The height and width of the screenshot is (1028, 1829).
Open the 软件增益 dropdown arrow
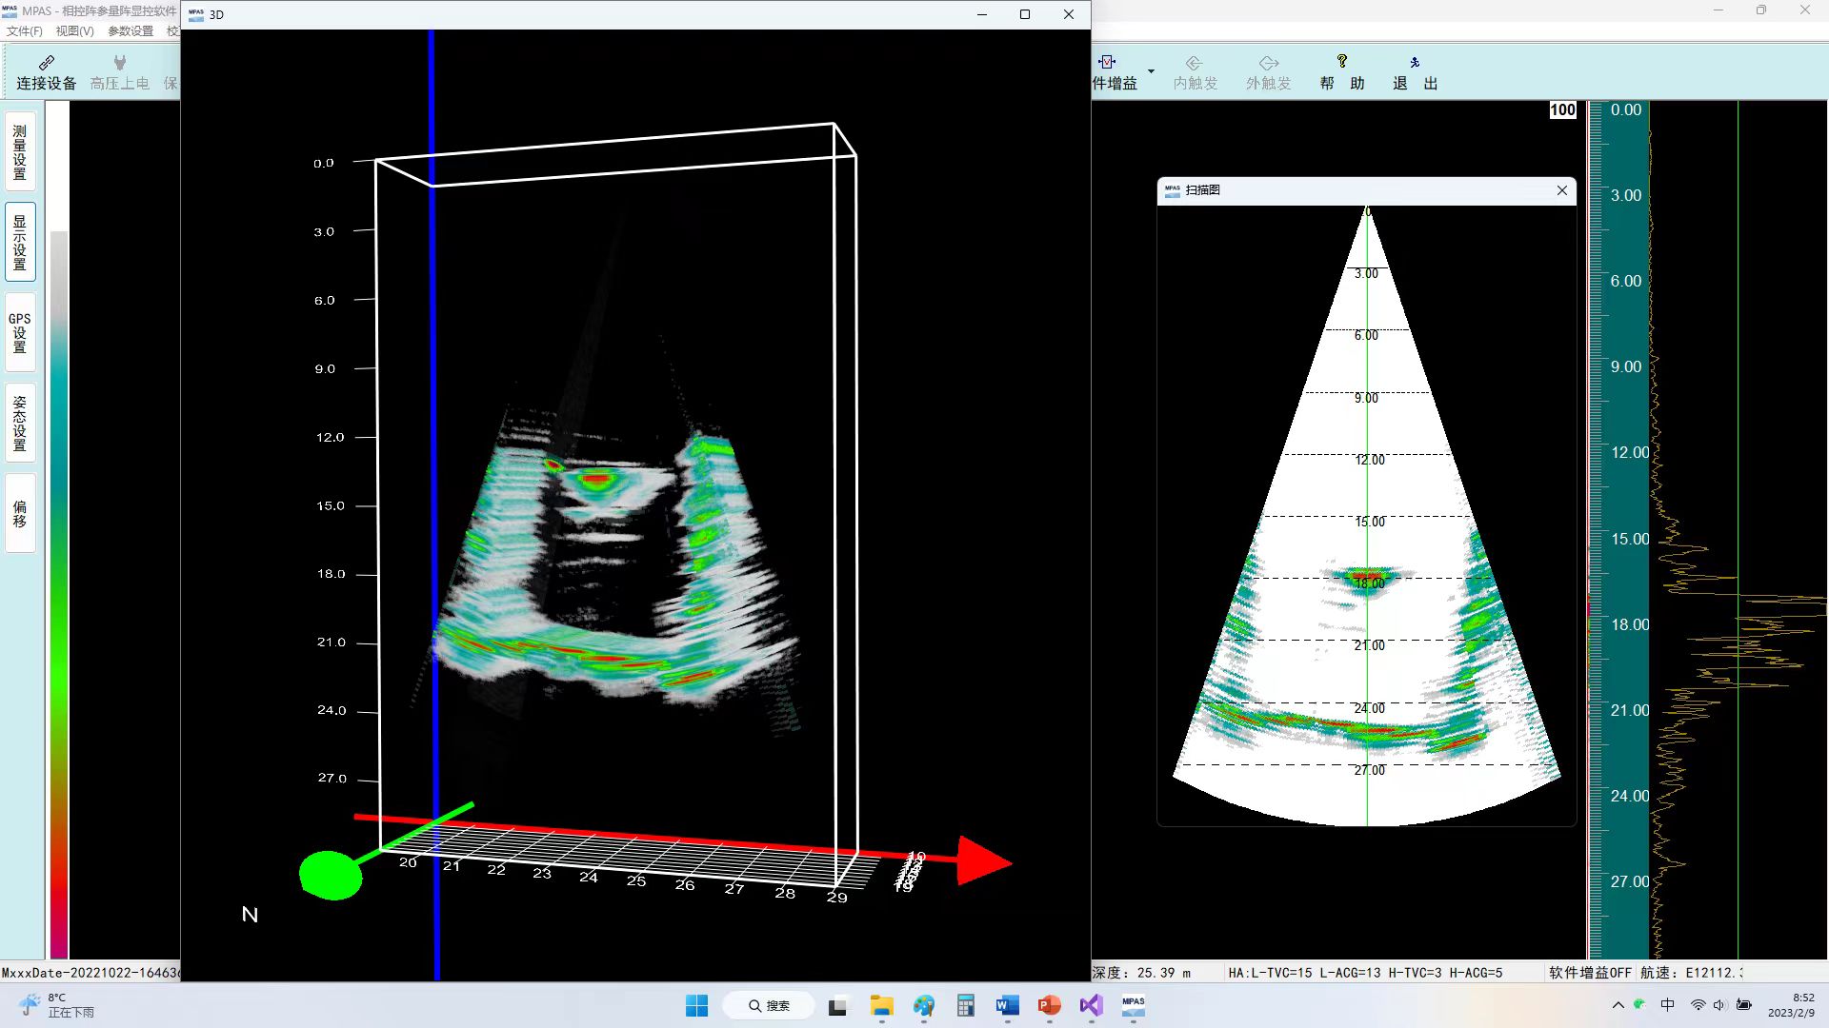[1151, 72]
